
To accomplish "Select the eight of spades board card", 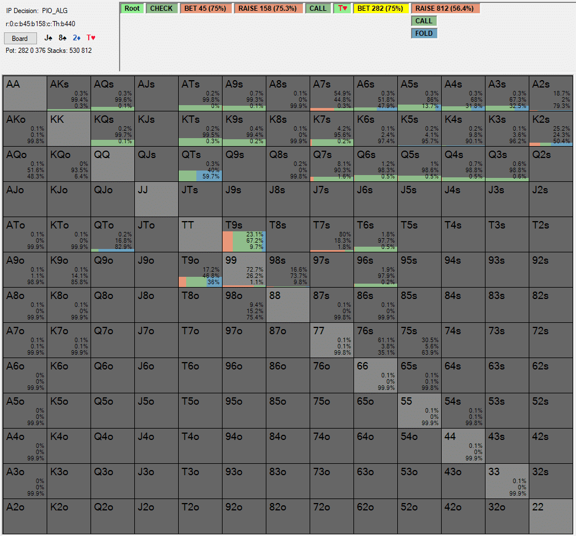I will pos(63,38).
